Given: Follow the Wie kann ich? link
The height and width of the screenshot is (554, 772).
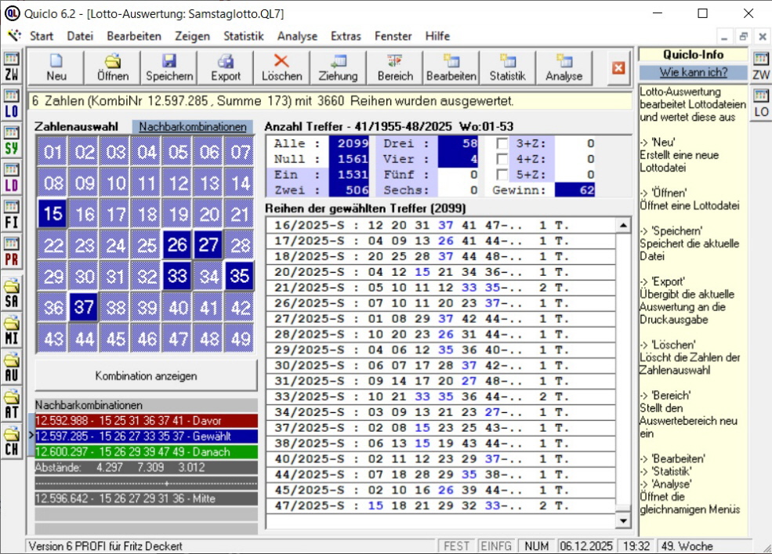Looking at the screenshot, I should [x=693, y=72].
